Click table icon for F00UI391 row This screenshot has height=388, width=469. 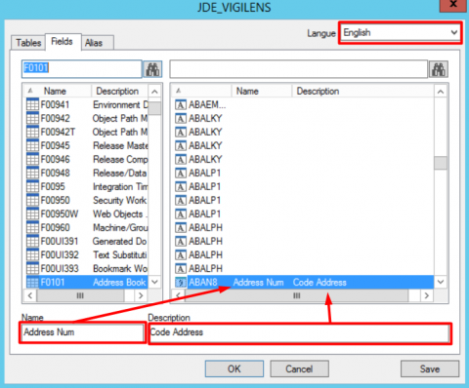(32, 241)
